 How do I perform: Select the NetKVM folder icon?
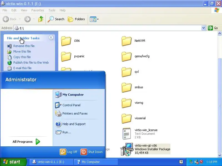click(127, 41)
